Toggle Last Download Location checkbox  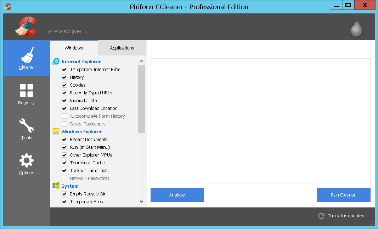(x=64, y=108)
